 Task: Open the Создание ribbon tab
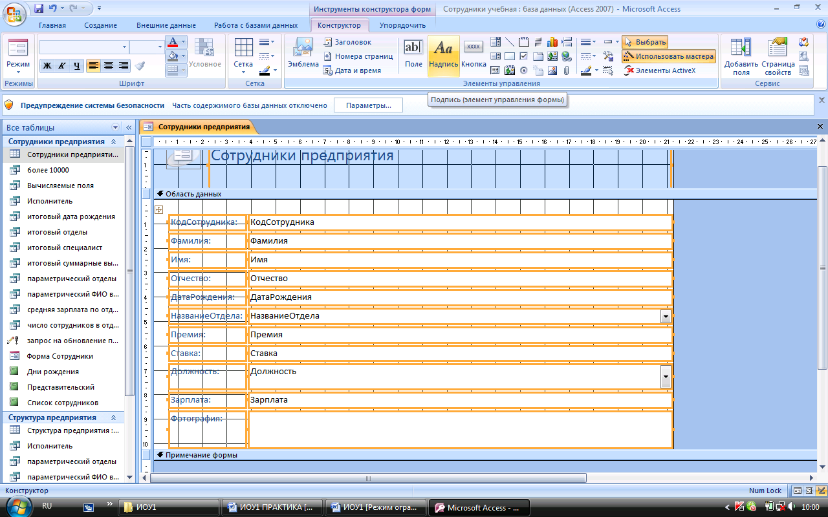tap(100, 25)
